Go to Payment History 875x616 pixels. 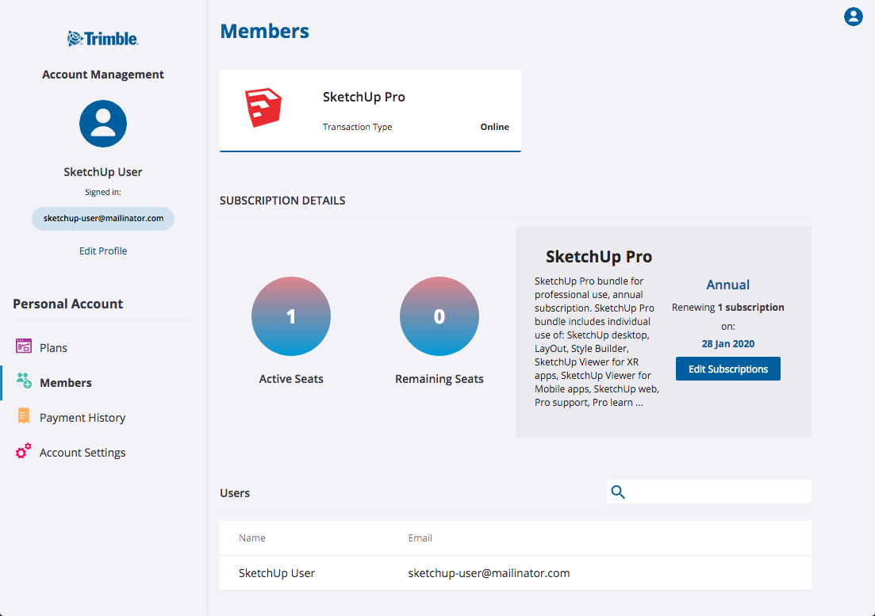pyautogui.click(x=83, y=418)
